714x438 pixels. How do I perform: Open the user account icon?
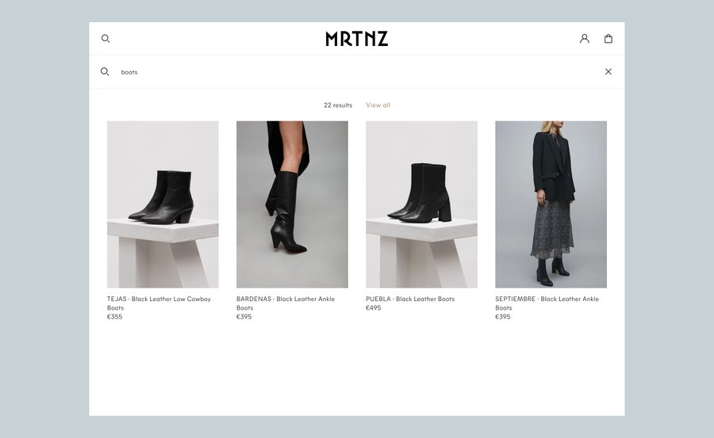click(584, 39)
